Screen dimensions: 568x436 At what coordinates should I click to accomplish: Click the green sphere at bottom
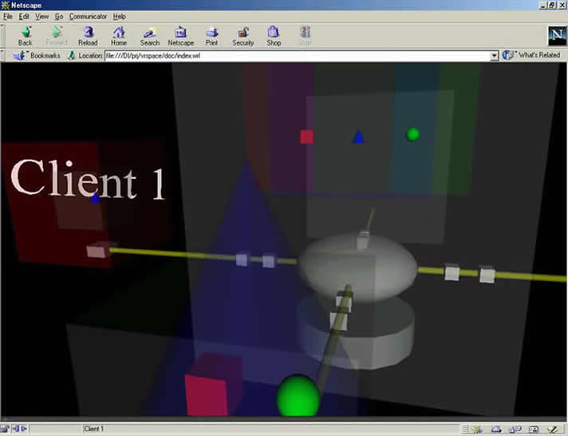(x=298, y=395)
